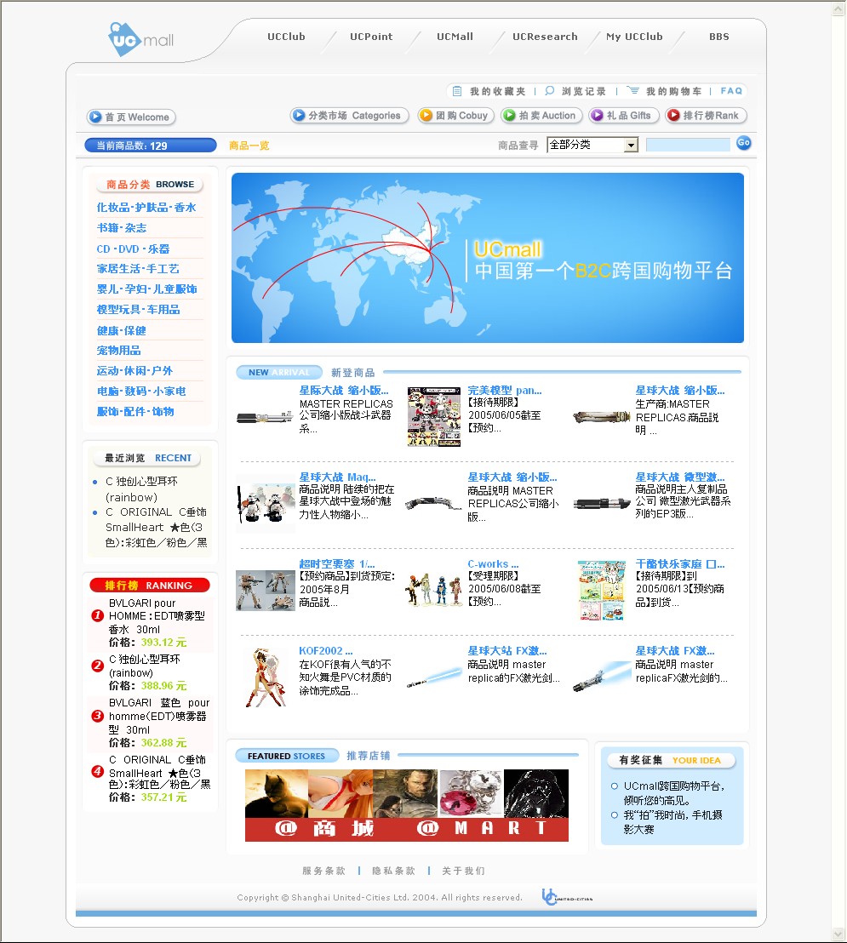Open 超时空要塞 robot model thumbnail
847x943 pixels.
click(x=266, y=590)
